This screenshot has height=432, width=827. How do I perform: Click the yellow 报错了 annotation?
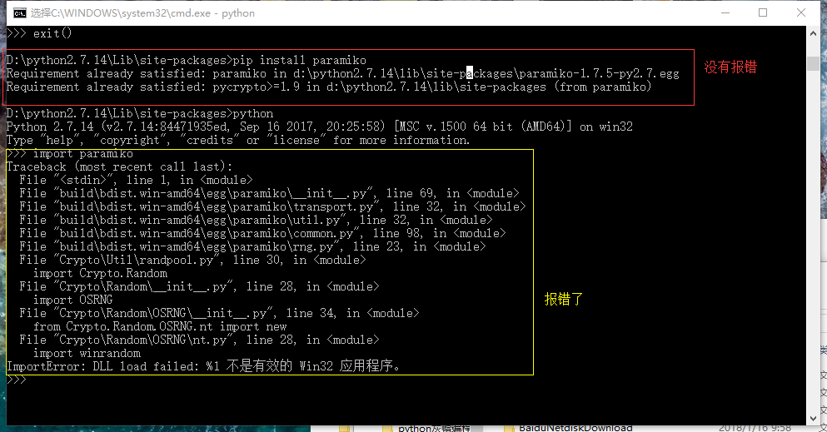tap(564, 299)
